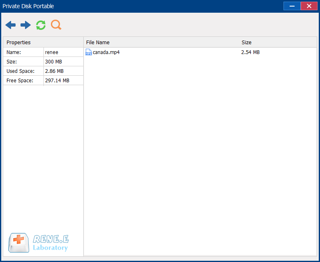Screen dimensions: 320x262
Task: Sort by the File Name column header
Action: 98,42
